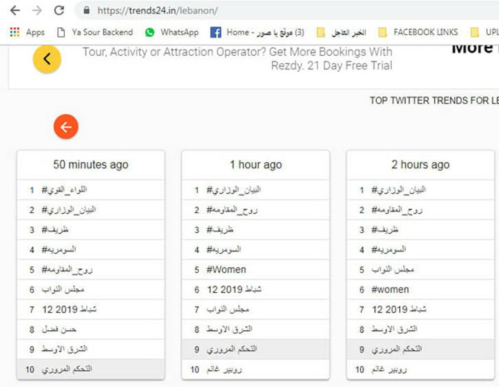499x387 pixels.
Task: Open #women trend in 2 hours ago list
Action: click(420, 290)
